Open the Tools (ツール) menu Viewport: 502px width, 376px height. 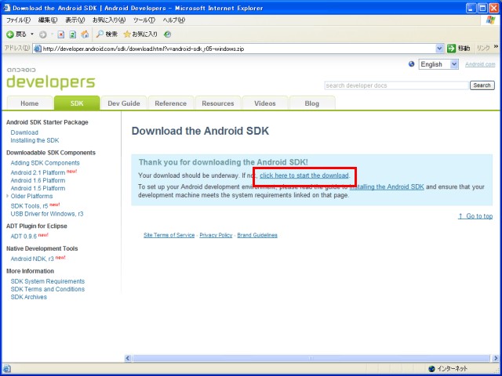[x=144, y=20]
